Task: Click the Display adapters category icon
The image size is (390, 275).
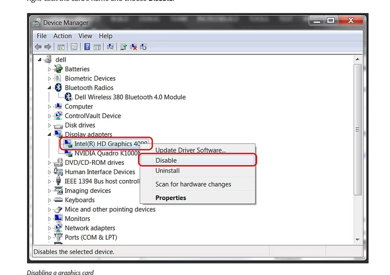Action: pyautogui.click(x=58, y=134)
